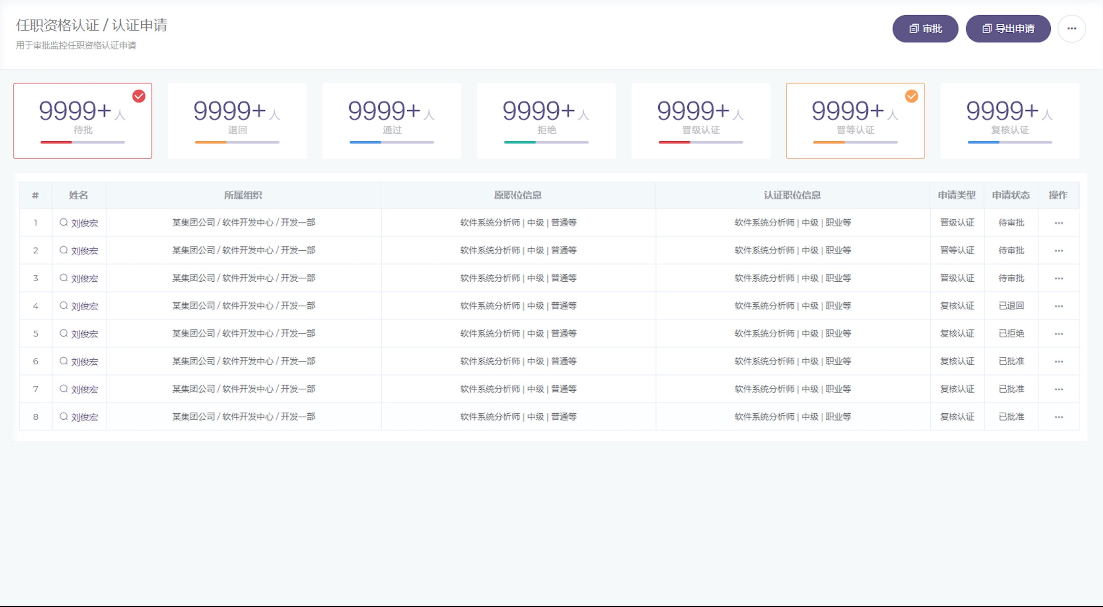Open row 7 actions ellipsis menu

coord(1059,389)
